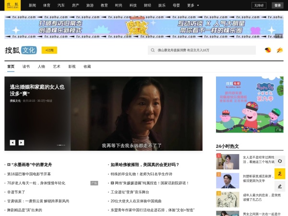Viewport: 288px width, 216px height.
Task: Open the 非遗节来了 article
Action: pos(16,192)
